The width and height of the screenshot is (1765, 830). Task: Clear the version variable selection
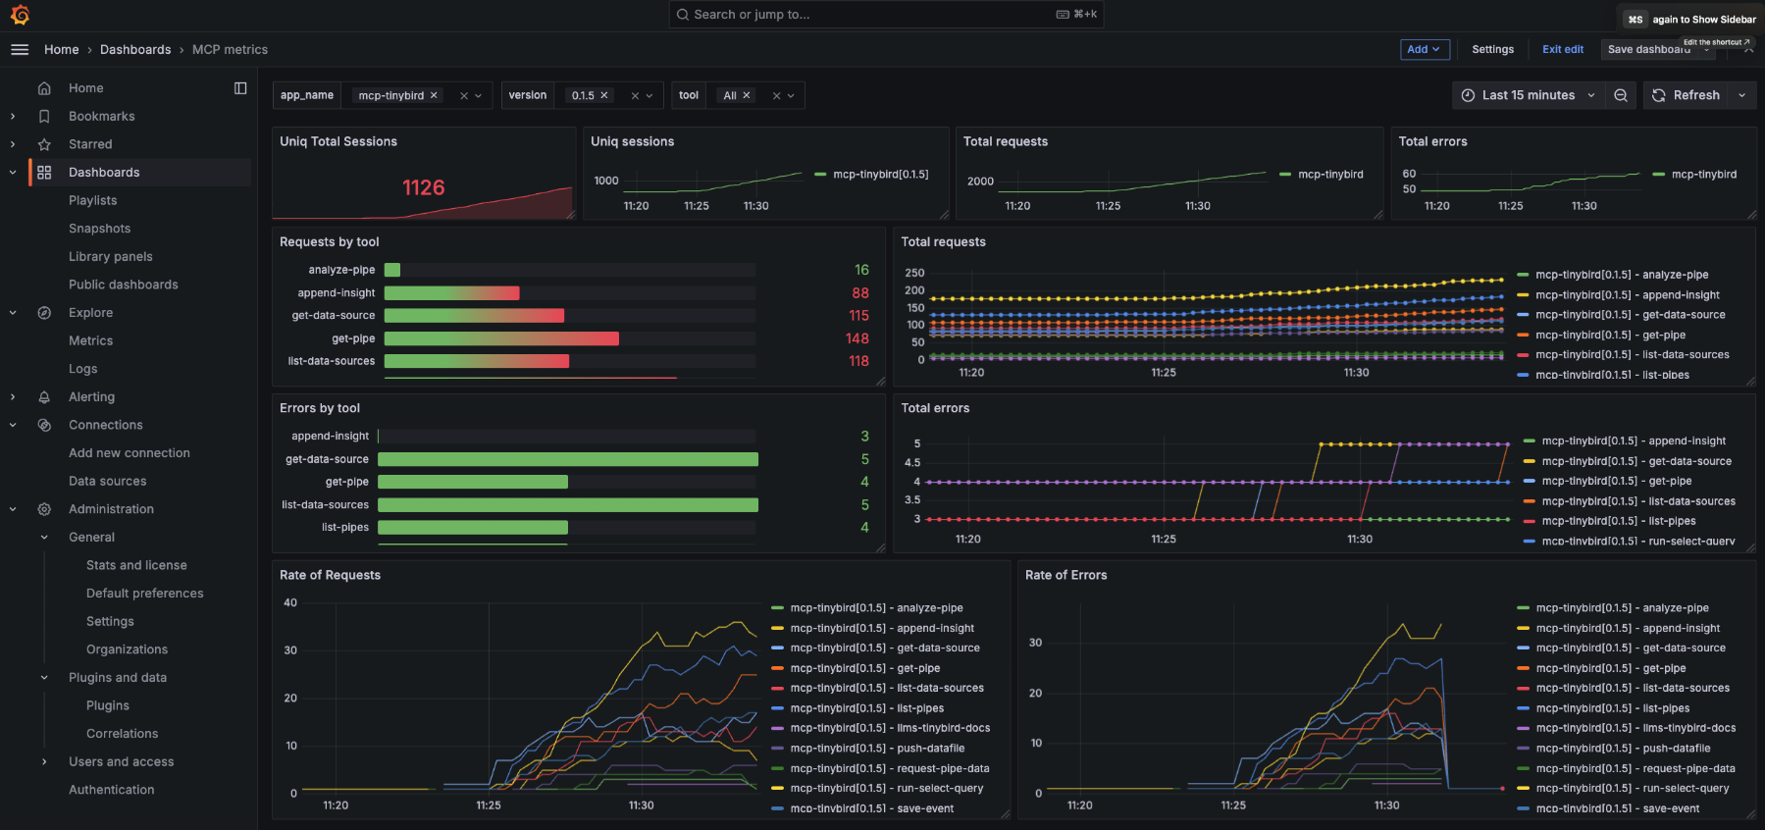coord(635,96)
